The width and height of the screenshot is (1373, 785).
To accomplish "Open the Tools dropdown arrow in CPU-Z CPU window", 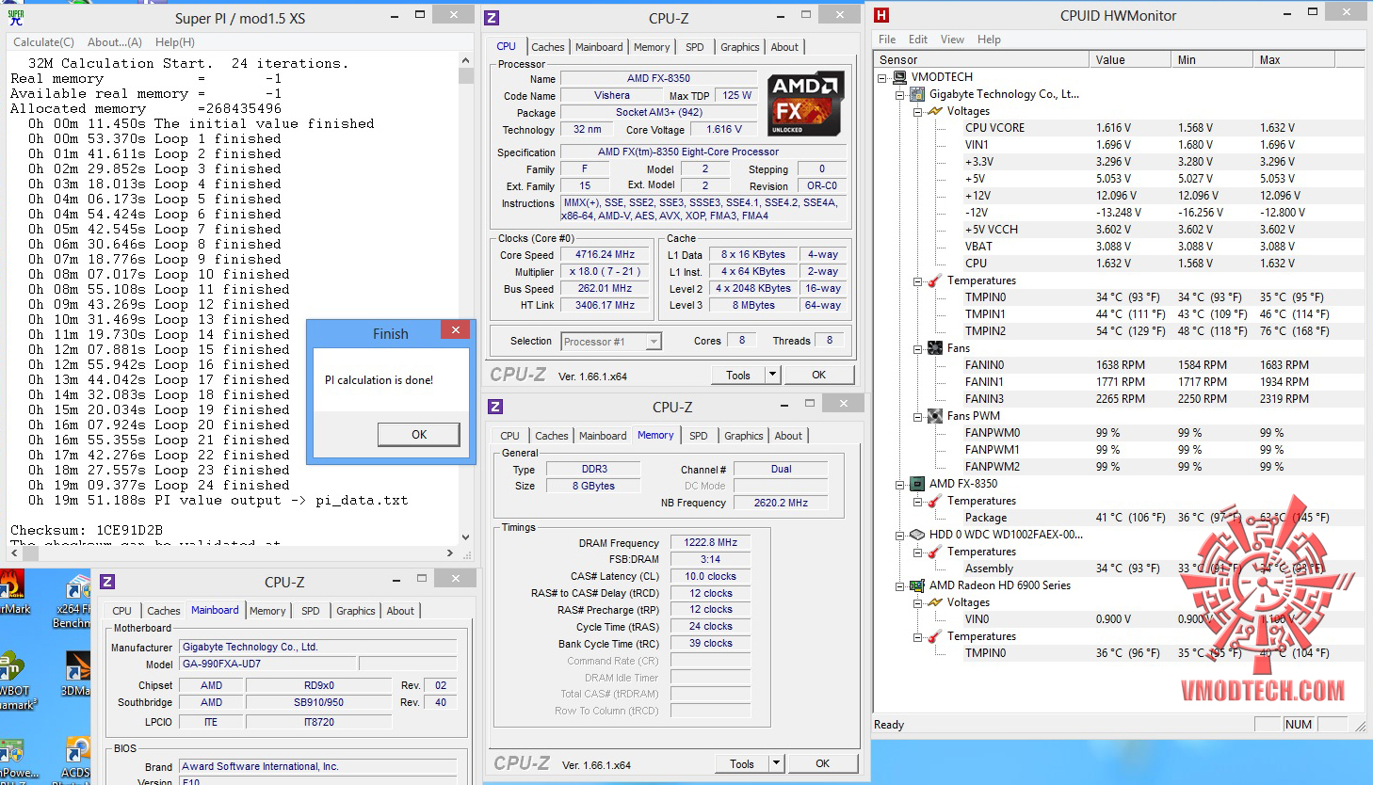I will coord(772,375).
